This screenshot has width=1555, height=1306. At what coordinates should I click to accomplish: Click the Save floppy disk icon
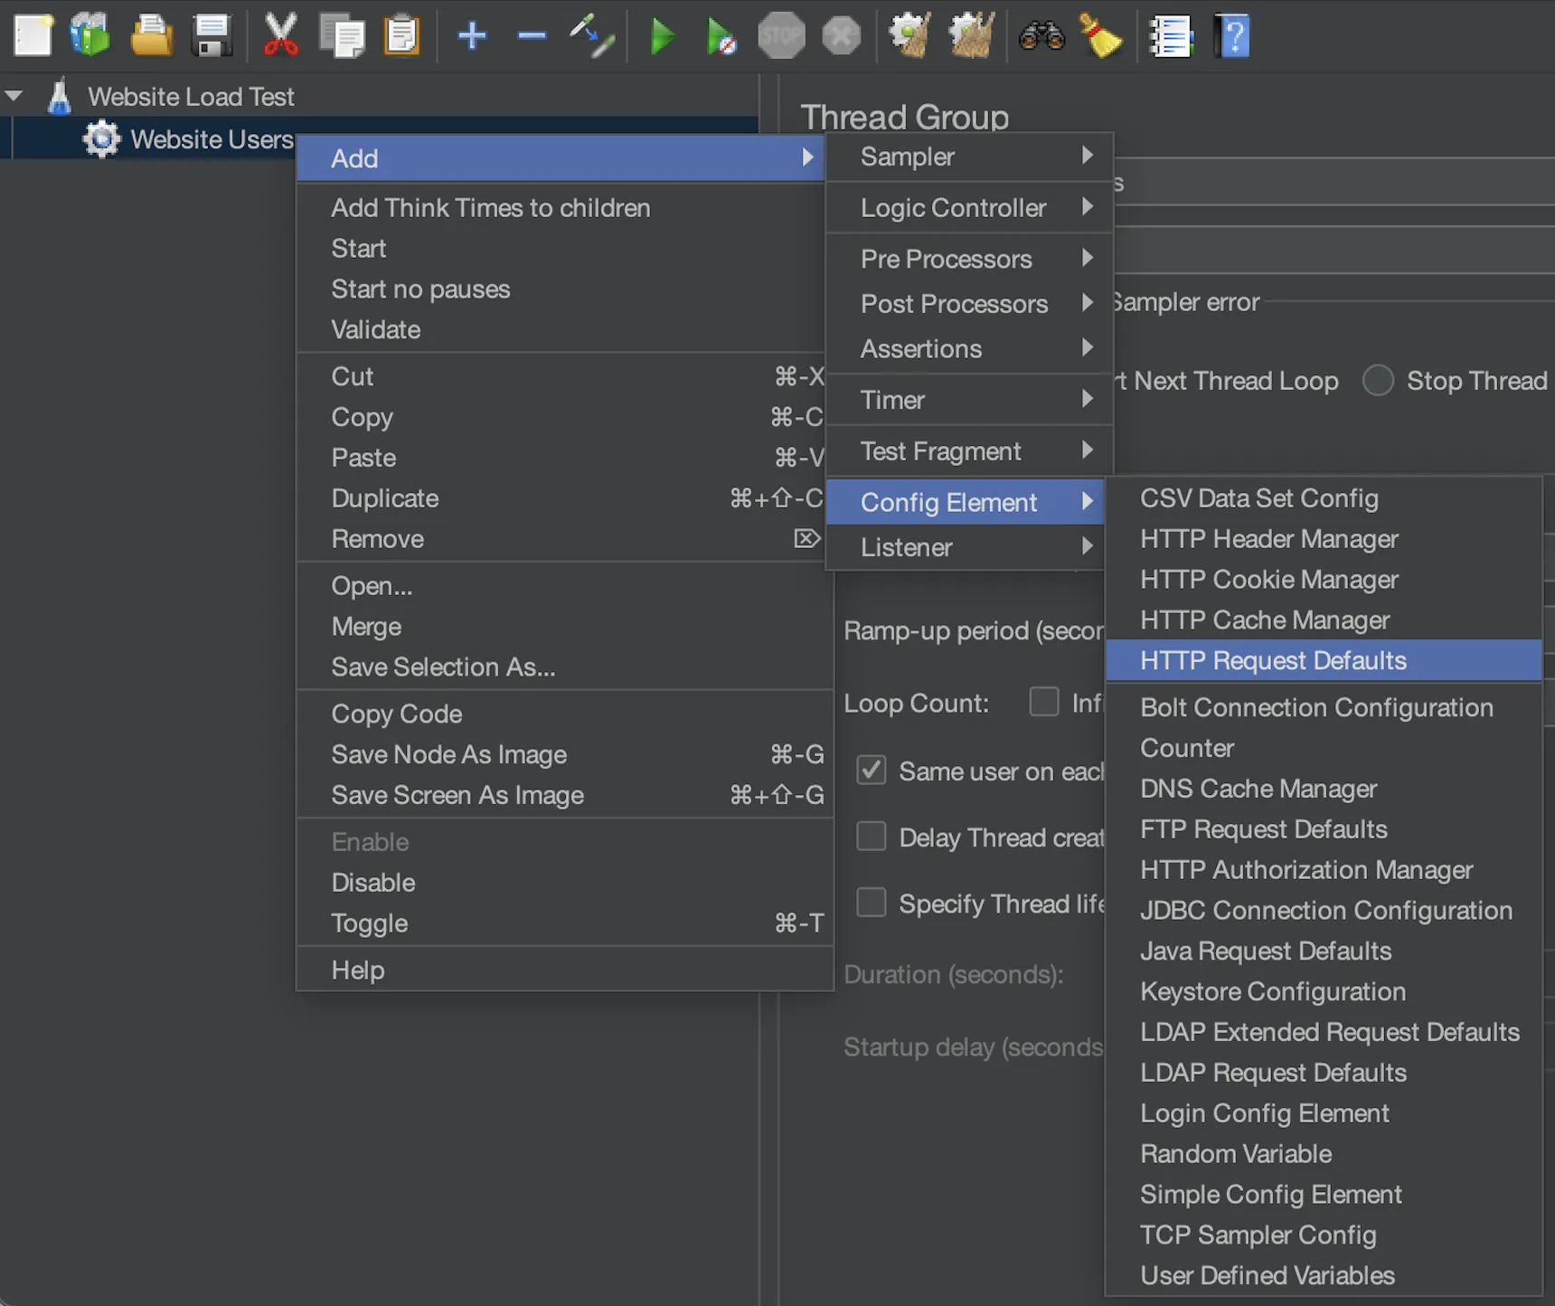212,36
